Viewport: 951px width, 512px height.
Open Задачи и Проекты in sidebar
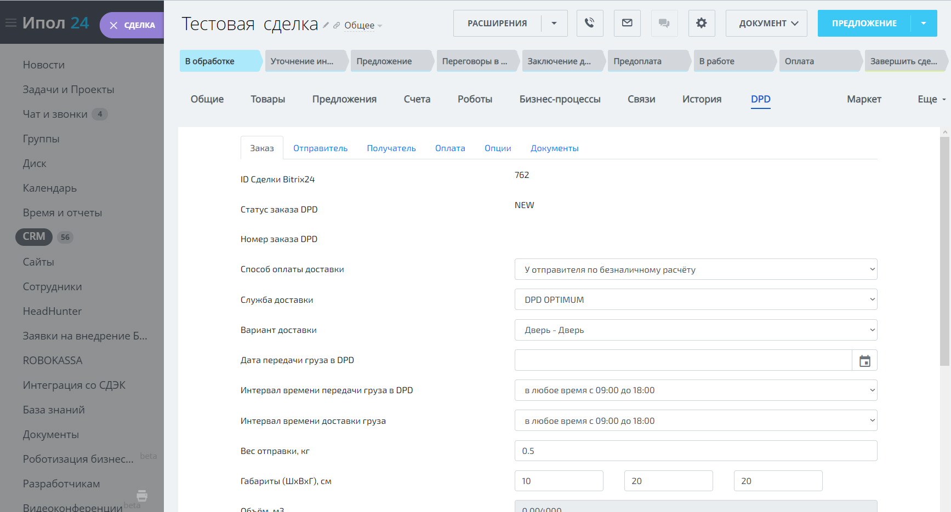click(x=69, y=89)
